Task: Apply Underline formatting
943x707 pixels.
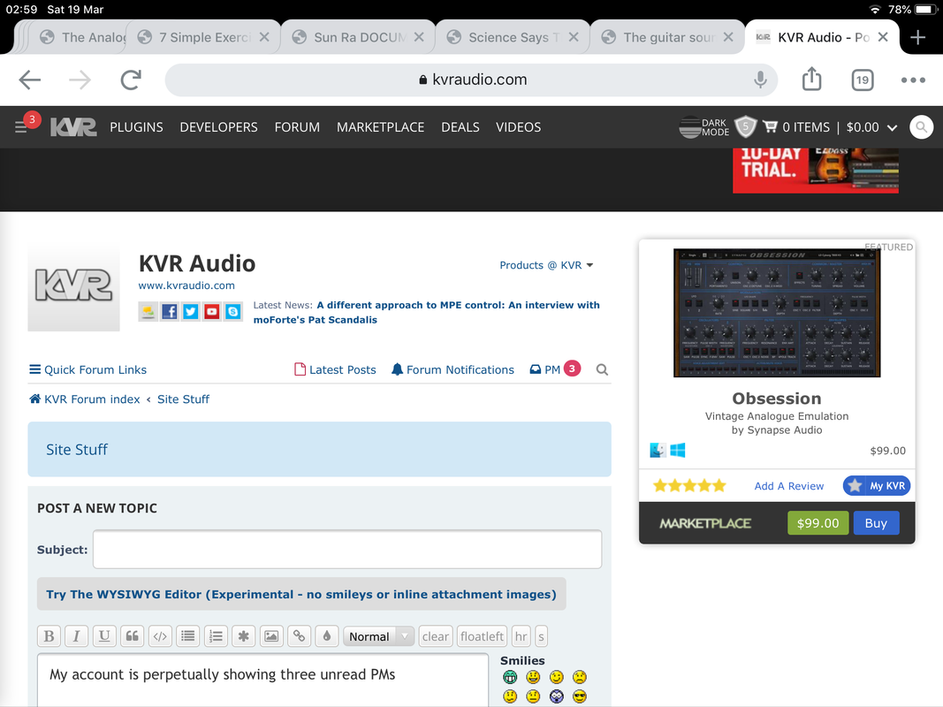Action: (104, 636)
